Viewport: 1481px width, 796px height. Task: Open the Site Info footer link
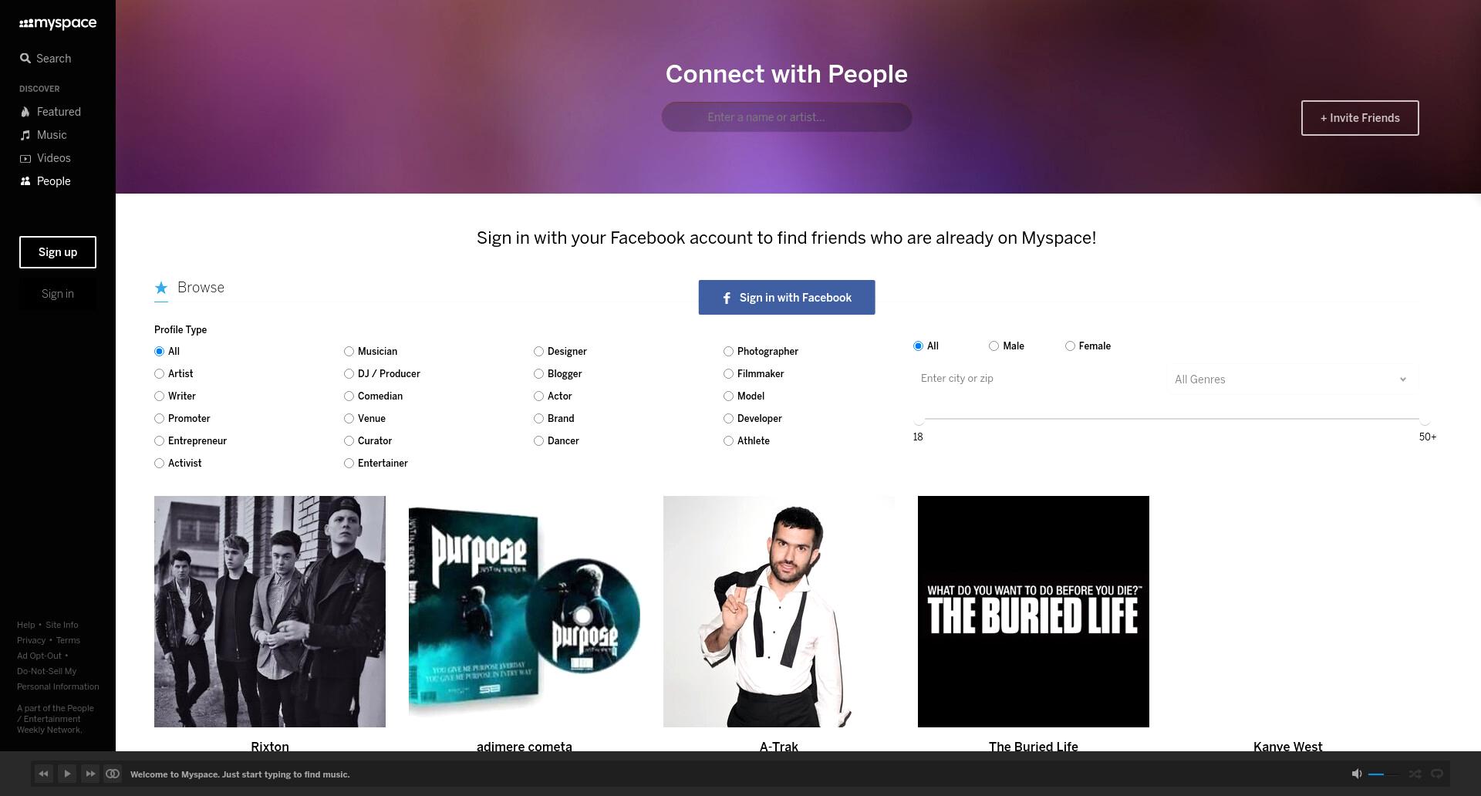[62, 625]
